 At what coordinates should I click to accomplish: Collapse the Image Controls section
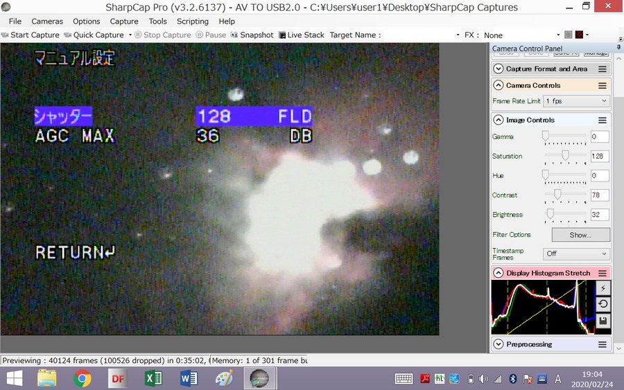click(x=499, y=120)
